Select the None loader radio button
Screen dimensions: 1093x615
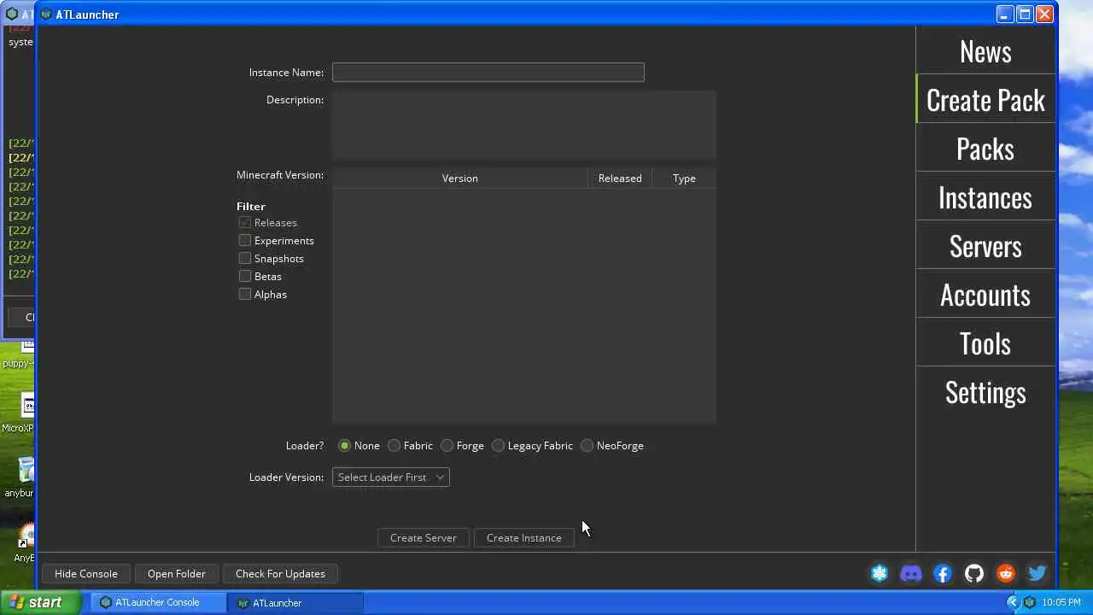[x=344, y=446]
